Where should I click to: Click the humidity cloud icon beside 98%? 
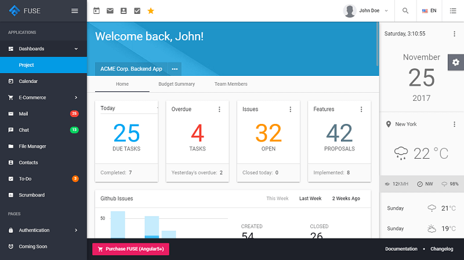pyautogui.click(x=444, y=184)
